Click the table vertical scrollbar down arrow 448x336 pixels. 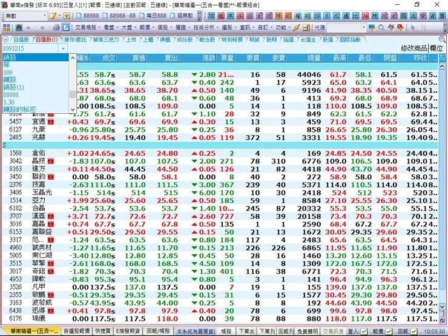click(x=442, y=308)
